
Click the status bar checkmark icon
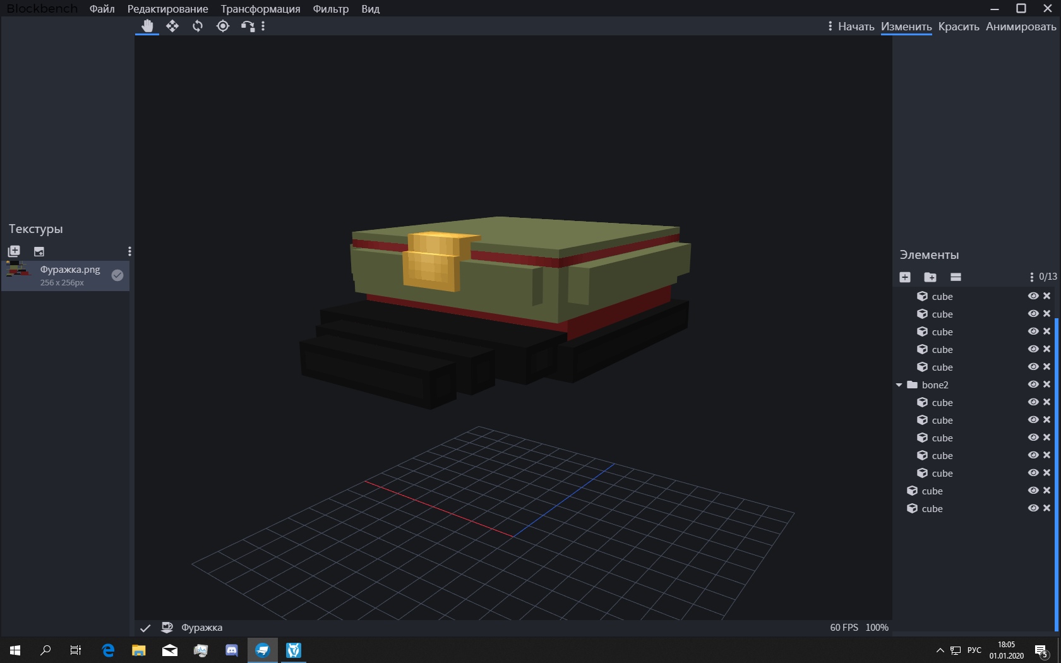145,628
